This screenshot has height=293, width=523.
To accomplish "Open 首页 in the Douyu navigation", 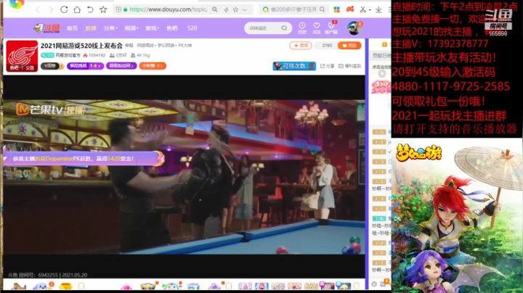I will point(72,28).
